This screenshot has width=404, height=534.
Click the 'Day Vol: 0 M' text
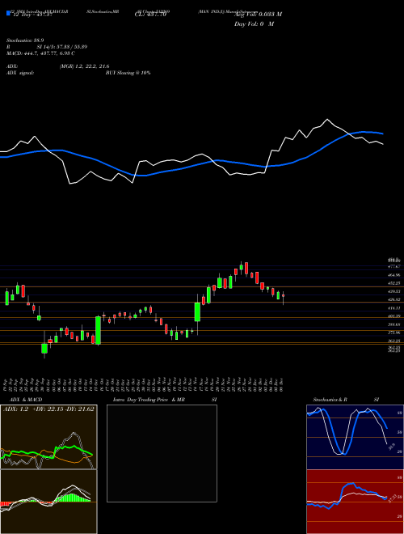[254, 24]
